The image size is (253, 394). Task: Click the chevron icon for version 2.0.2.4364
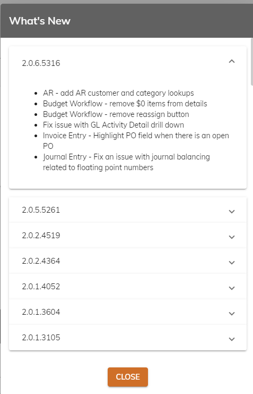click(232, 263)
